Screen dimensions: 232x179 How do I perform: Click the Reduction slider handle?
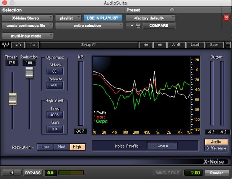pyautogui.click(x=29, y=73)
